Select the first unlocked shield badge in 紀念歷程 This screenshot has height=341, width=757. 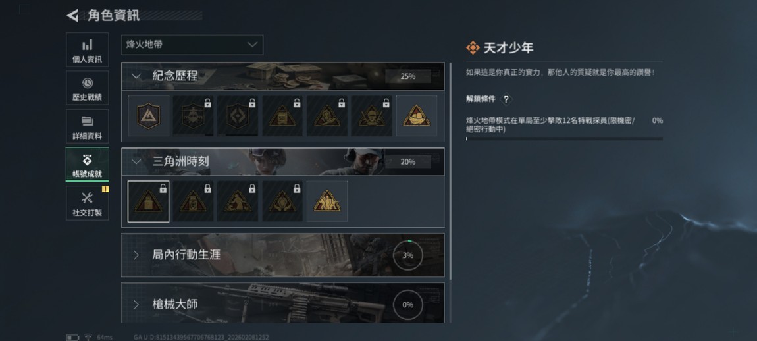(x=149, y=116)
